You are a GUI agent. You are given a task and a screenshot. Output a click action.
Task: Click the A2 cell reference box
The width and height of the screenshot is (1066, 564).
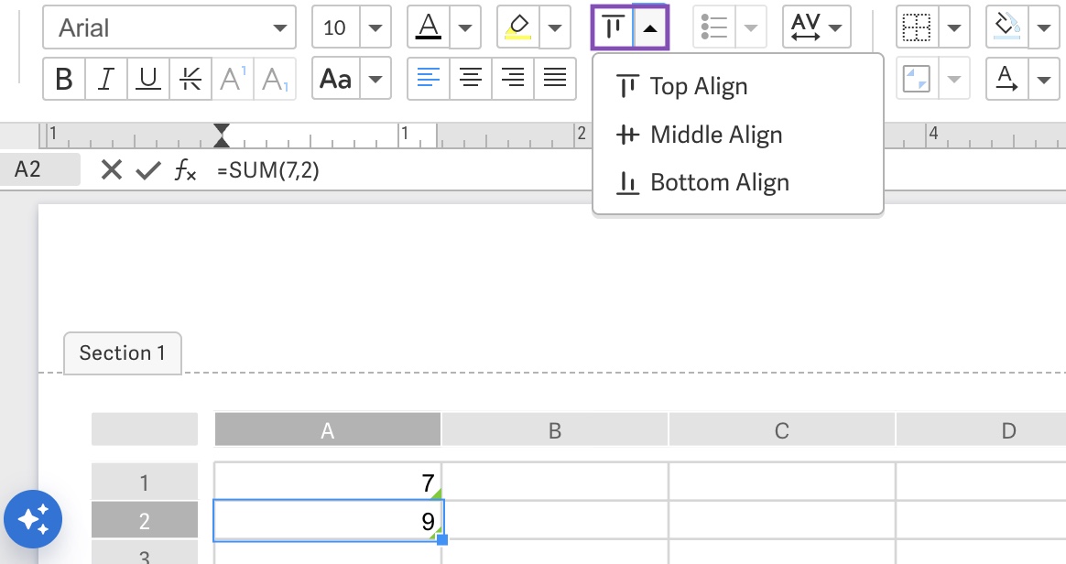click(40, 169)
